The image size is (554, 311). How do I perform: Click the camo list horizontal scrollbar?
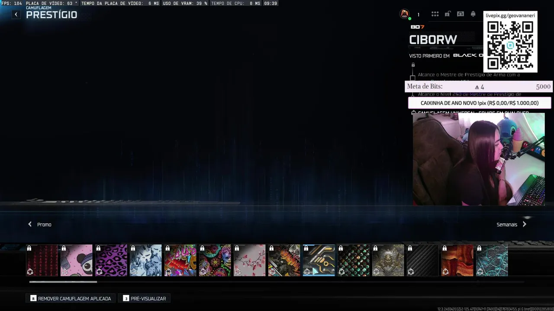pos(63,282)
